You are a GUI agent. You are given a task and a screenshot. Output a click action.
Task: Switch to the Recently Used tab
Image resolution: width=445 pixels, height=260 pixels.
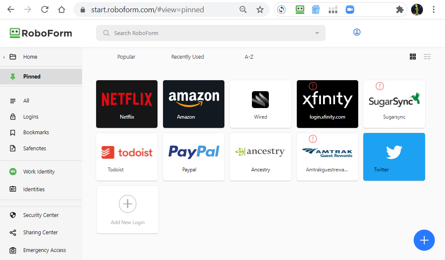188,57
